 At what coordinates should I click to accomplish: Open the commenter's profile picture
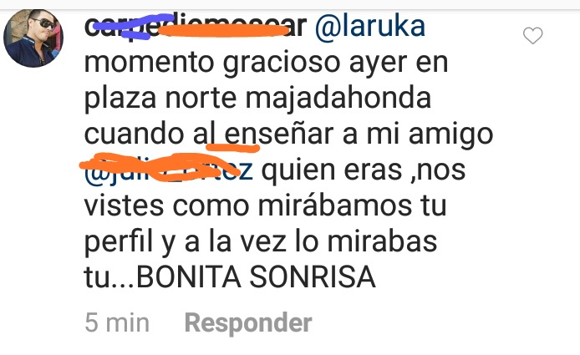[33, 38]
